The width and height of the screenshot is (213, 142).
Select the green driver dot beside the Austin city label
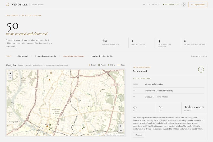[x=50, y=125]
